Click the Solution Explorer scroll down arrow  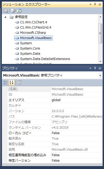(100, 61)
